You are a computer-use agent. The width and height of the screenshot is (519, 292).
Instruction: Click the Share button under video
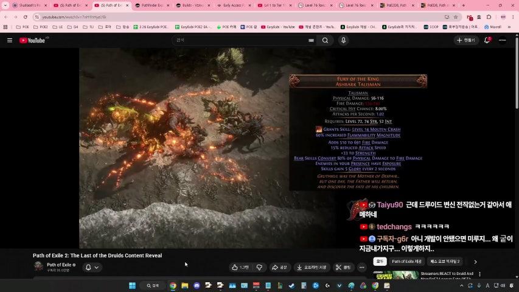point(279,267)
